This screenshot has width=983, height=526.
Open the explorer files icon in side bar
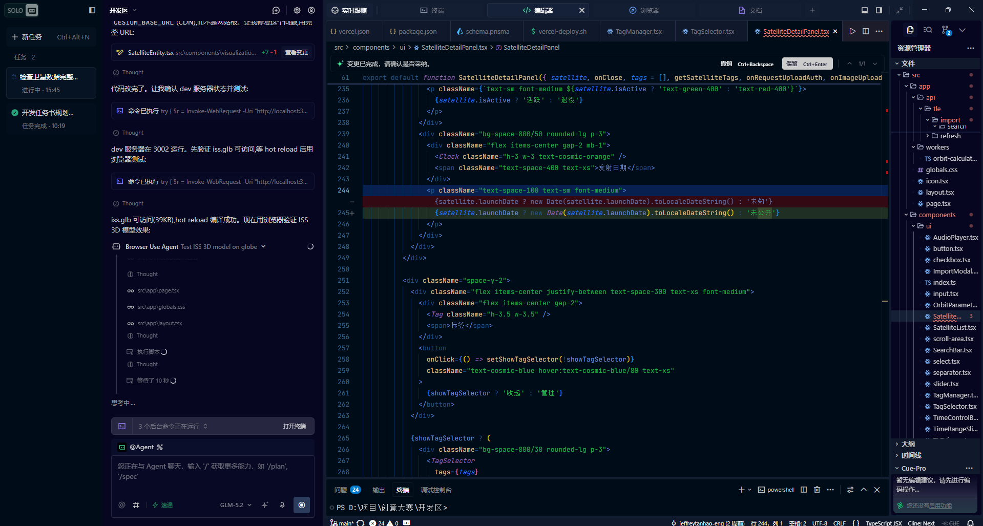pos(910,30)
